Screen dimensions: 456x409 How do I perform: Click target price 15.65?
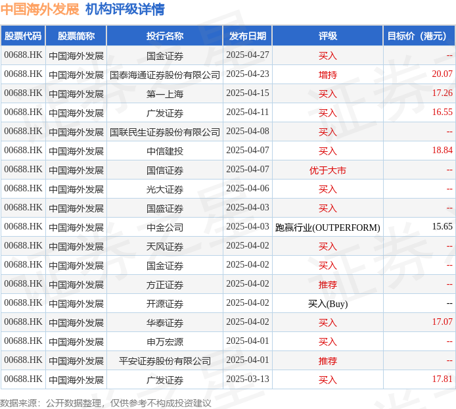[x=442, y=226]
